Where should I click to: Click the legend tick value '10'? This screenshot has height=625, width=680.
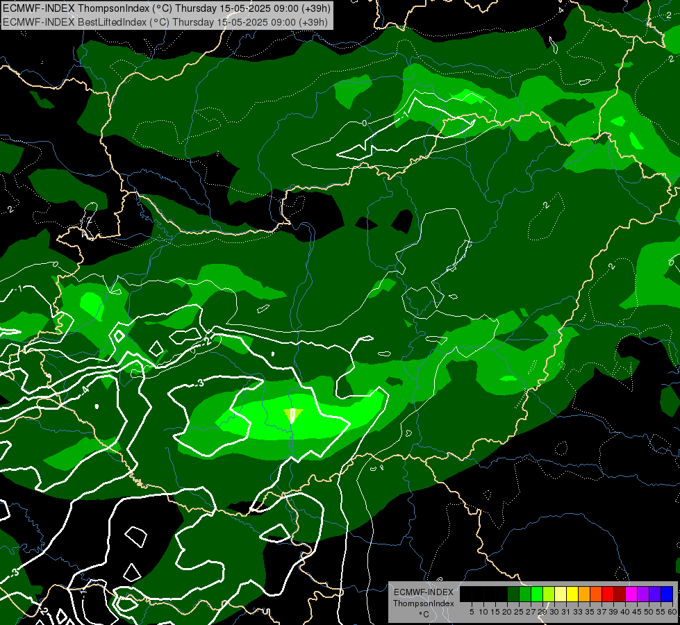click(x=483, y=612)
